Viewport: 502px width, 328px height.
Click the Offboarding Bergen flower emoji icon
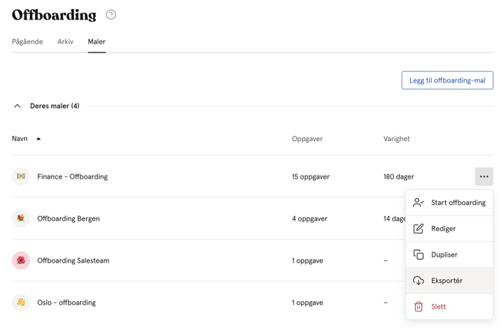point(21,218)
